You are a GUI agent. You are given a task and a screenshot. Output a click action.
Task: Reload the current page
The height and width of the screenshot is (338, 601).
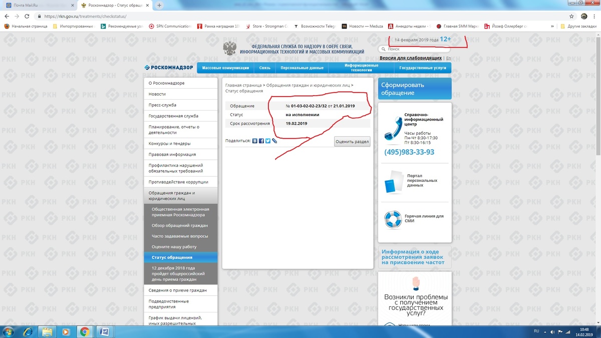coord(27,16)
